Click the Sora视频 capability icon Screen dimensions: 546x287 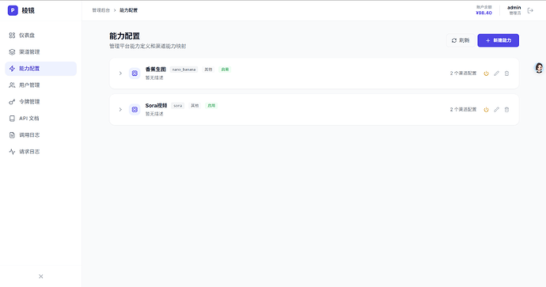tap(135, 110)
